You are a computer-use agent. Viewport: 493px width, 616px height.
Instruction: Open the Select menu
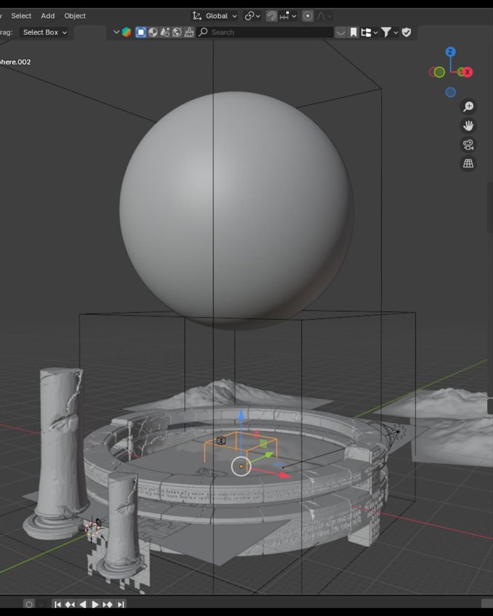pyautogui.click(x=21, y=16)
